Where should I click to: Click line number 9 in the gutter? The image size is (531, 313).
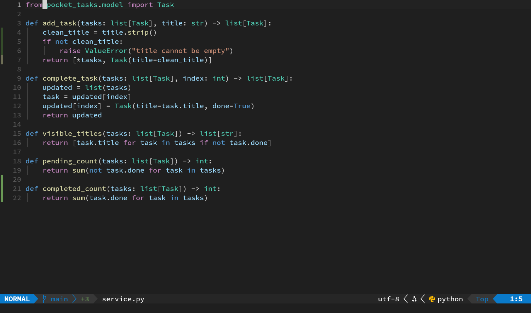click(19, 79)
